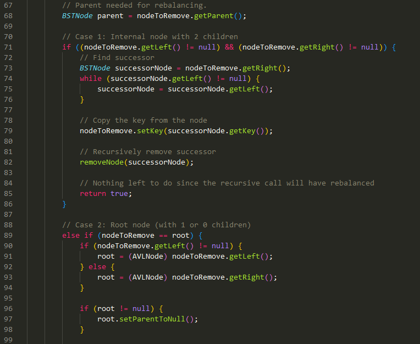Click successorNode variable name on line 73
Image resolution: width=420 pixels, height=344 pixels.
pyautogui.click(x=143, y=68)
